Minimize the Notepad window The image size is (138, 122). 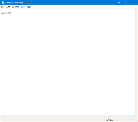pyautogui.click(x=119, y=3)
